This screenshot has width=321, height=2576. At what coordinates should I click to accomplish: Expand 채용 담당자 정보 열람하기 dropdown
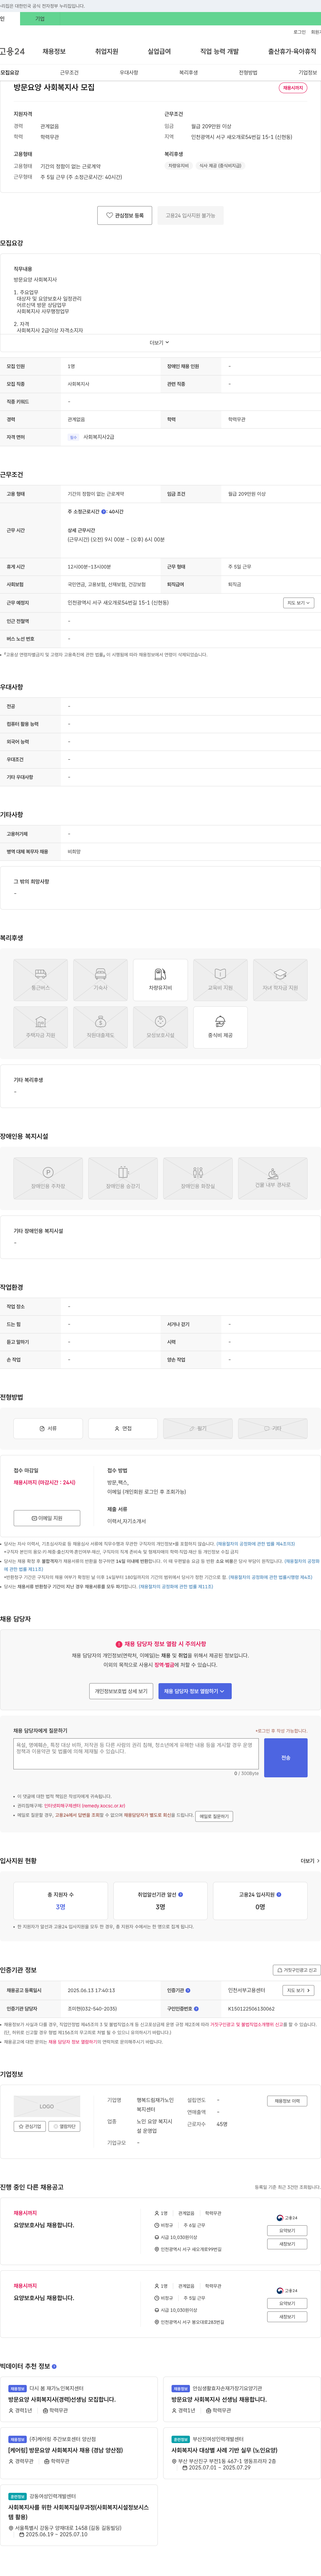[195, 1690]
